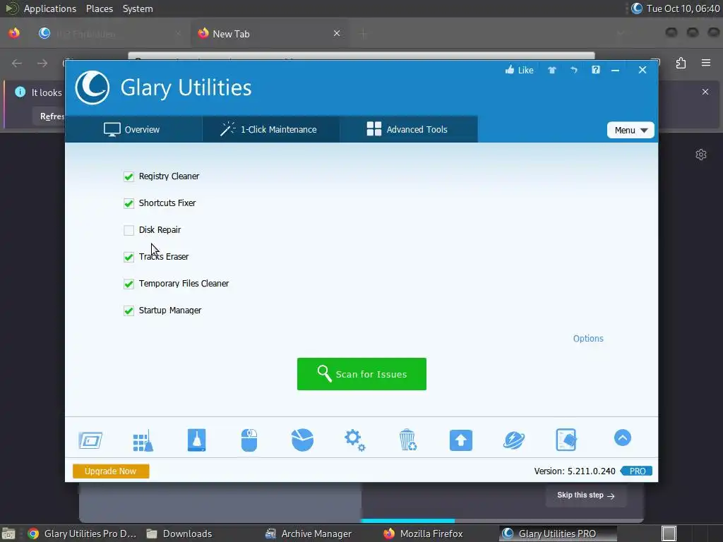This screenshot has width=723, height=542.
Task: Click the restore undo-arrow icon in title bar
Action: click(573, 70)
